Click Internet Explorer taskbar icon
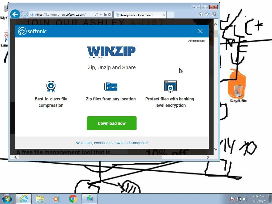 [x=24, y=199]
